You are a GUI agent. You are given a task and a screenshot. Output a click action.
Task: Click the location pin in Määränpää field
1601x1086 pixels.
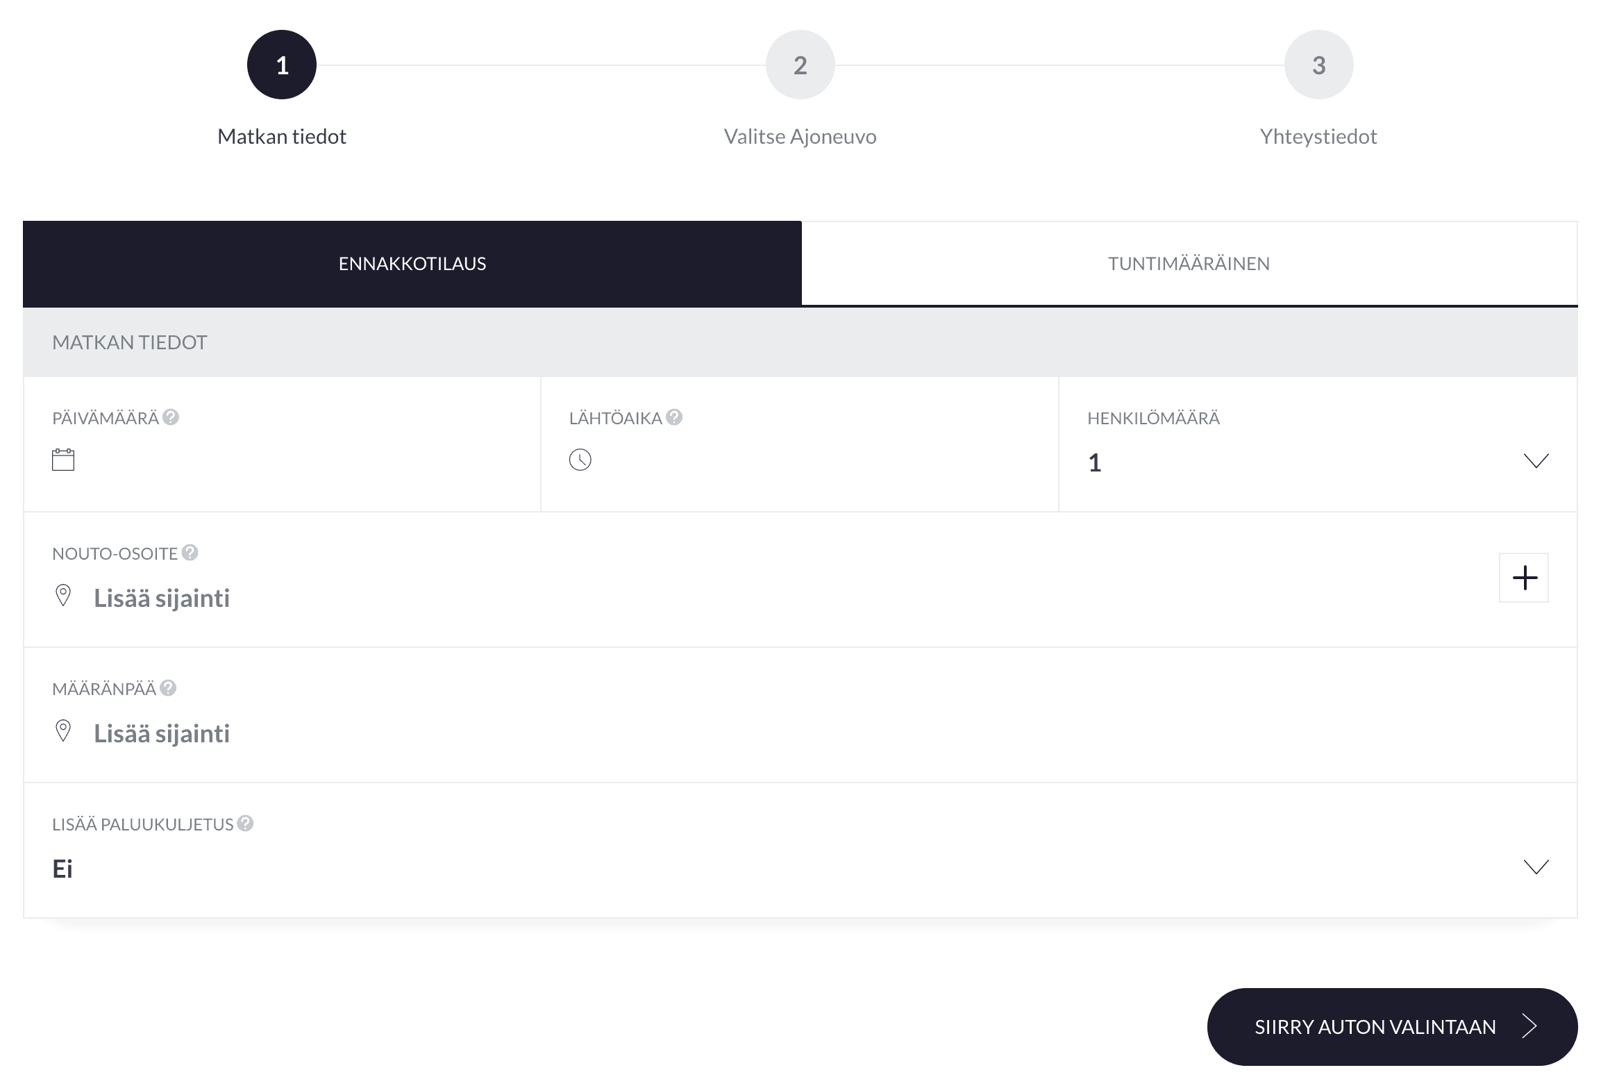click(x=63, y=731)
